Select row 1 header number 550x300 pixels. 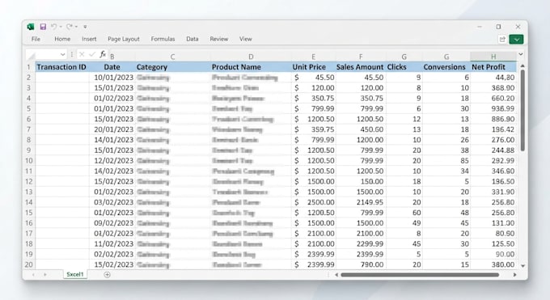coord(29,67)
